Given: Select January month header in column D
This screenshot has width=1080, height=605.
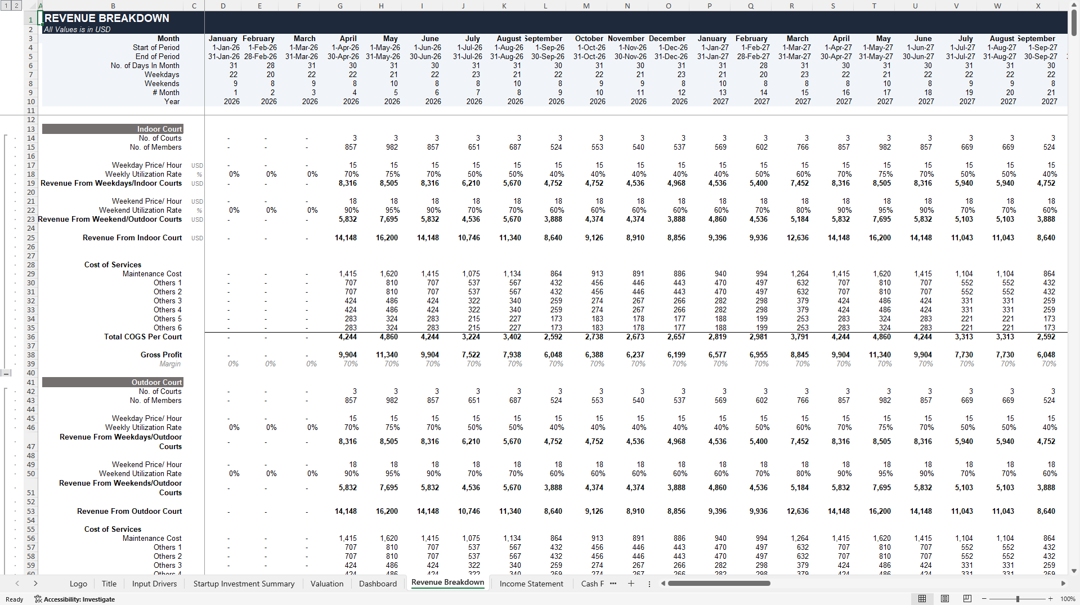Looking at the screenshot, I should click(x=223, y=38).
